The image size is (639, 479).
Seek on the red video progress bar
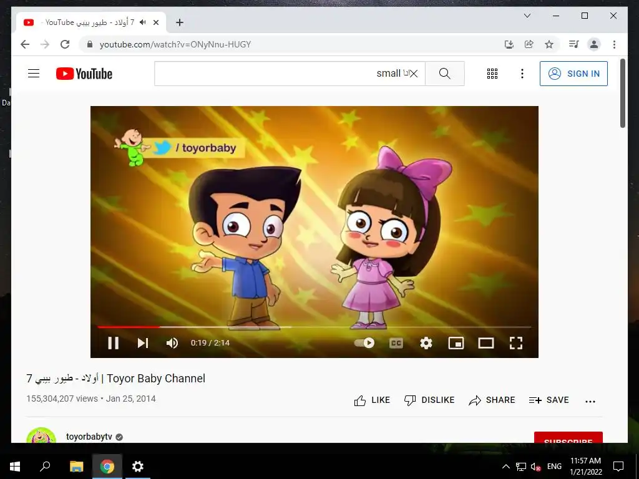[129, 327]
